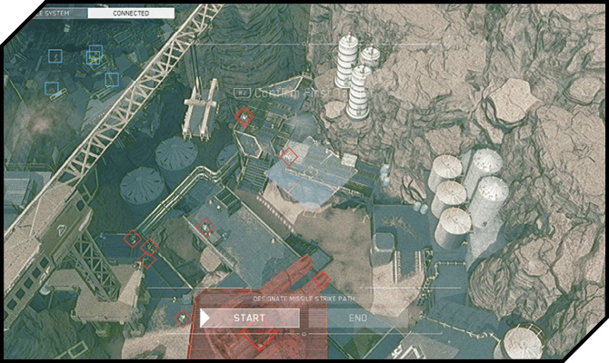
Task: Target uppermost red diamond in the three-marker cluster
Action: [133, 239]
